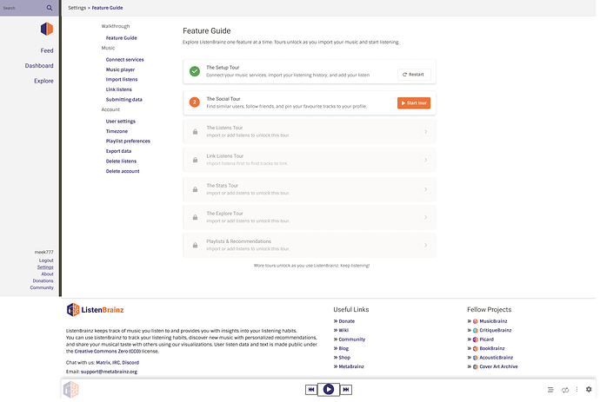This screenshot has height=402, width=600.
Task: Click the MusicBrainz project icon
Action: tap(476, 321)
